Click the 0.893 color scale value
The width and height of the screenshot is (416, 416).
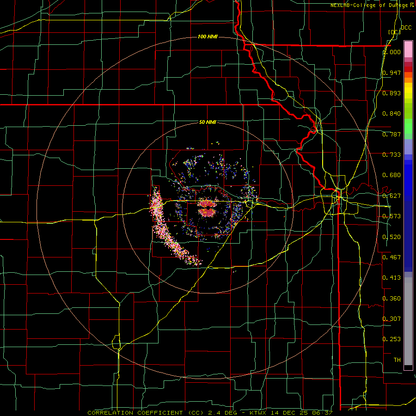pos(392,93)
